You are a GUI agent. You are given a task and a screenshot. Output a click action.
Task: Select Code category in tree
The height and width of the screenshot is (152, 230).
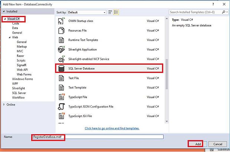point(16,23)
